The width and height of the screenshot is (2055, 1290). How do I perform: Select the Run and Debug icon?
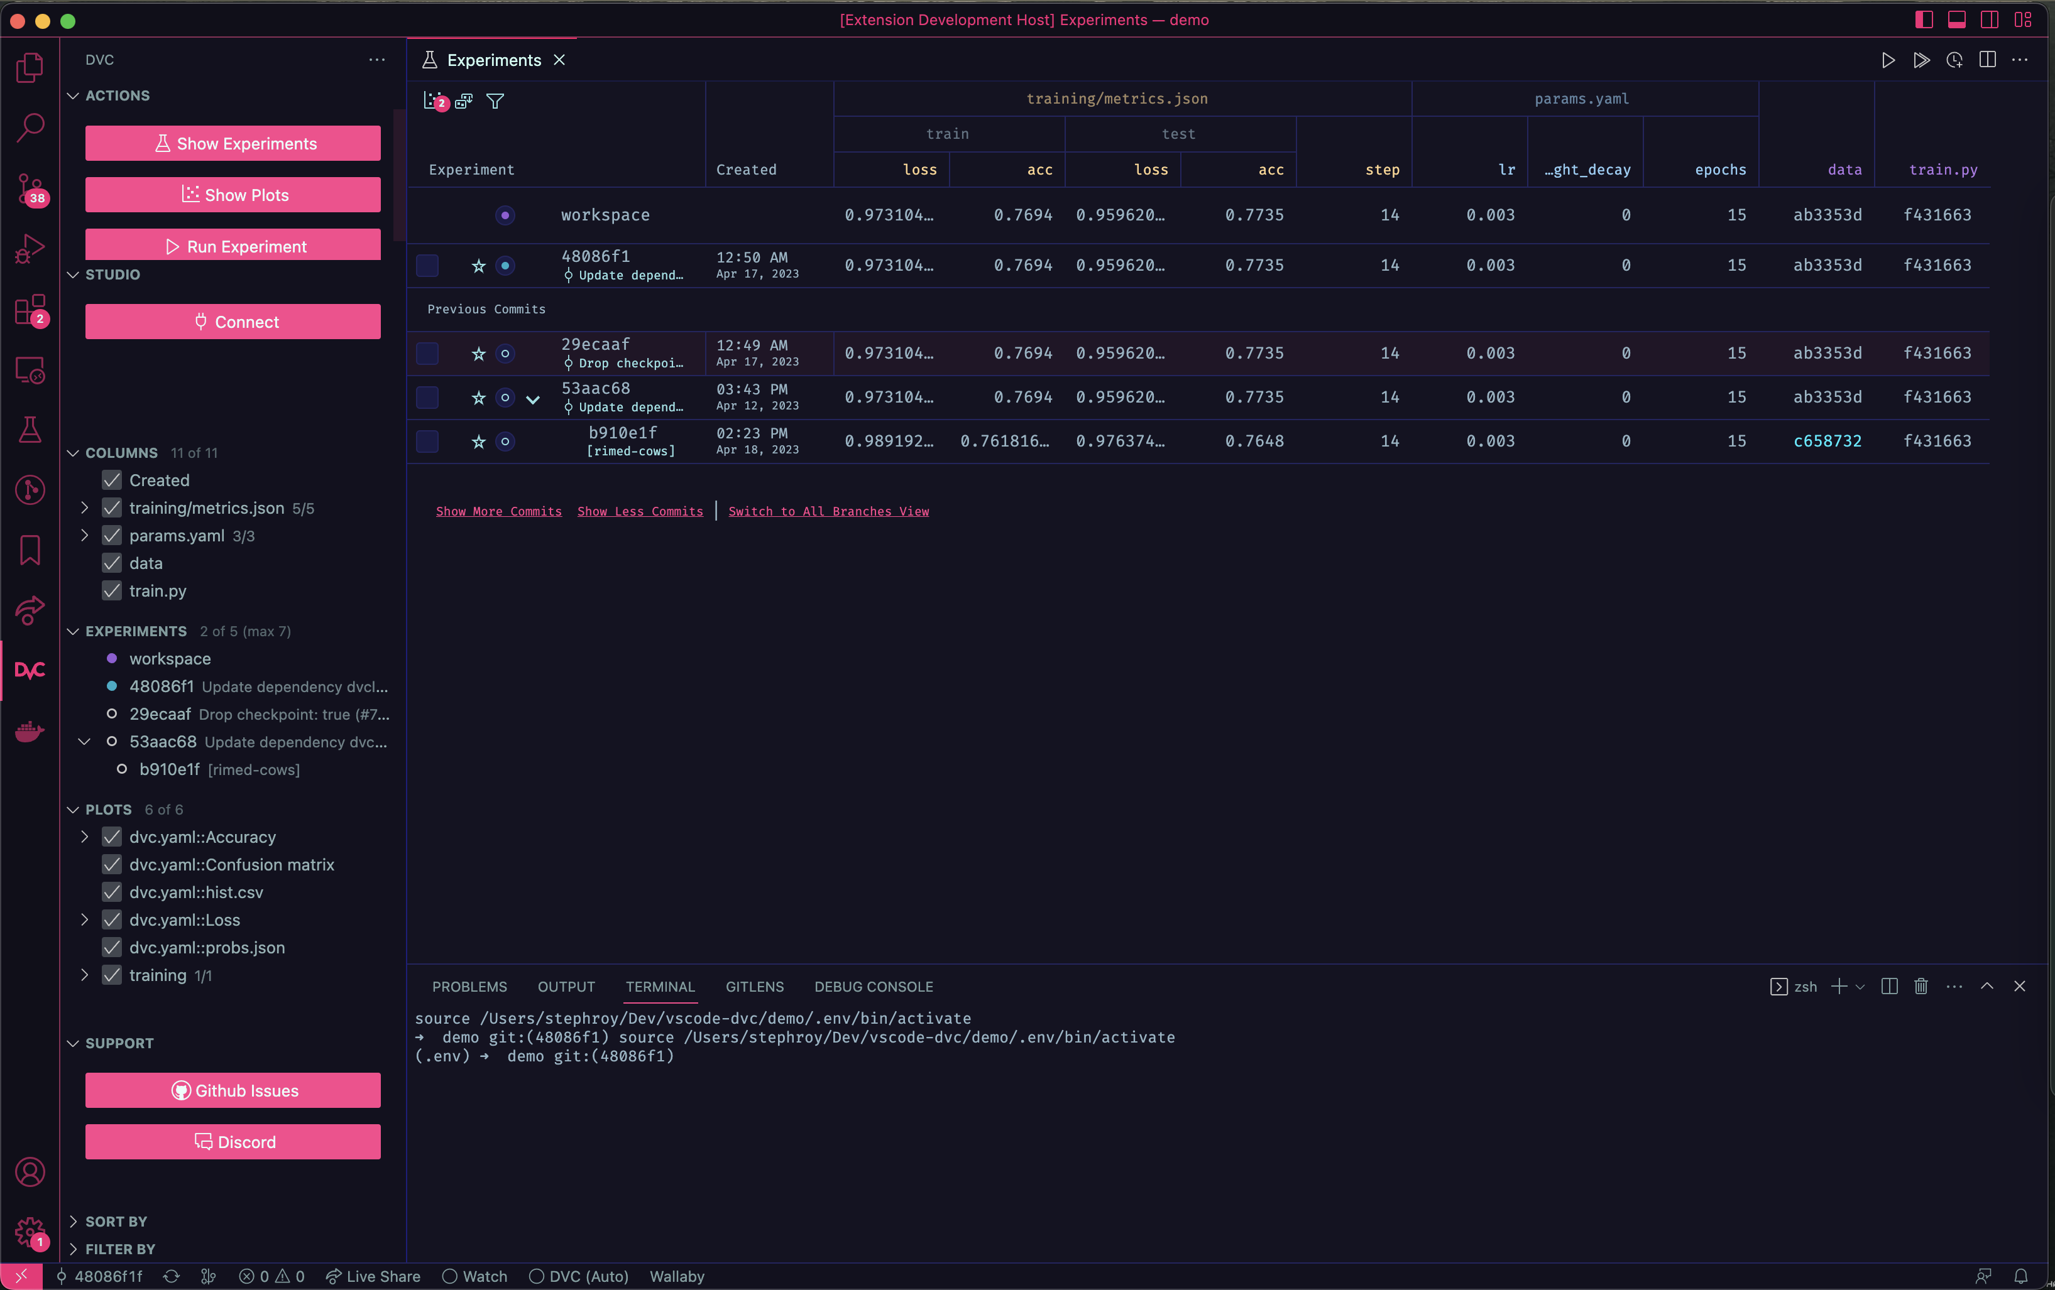pos(30,248)
